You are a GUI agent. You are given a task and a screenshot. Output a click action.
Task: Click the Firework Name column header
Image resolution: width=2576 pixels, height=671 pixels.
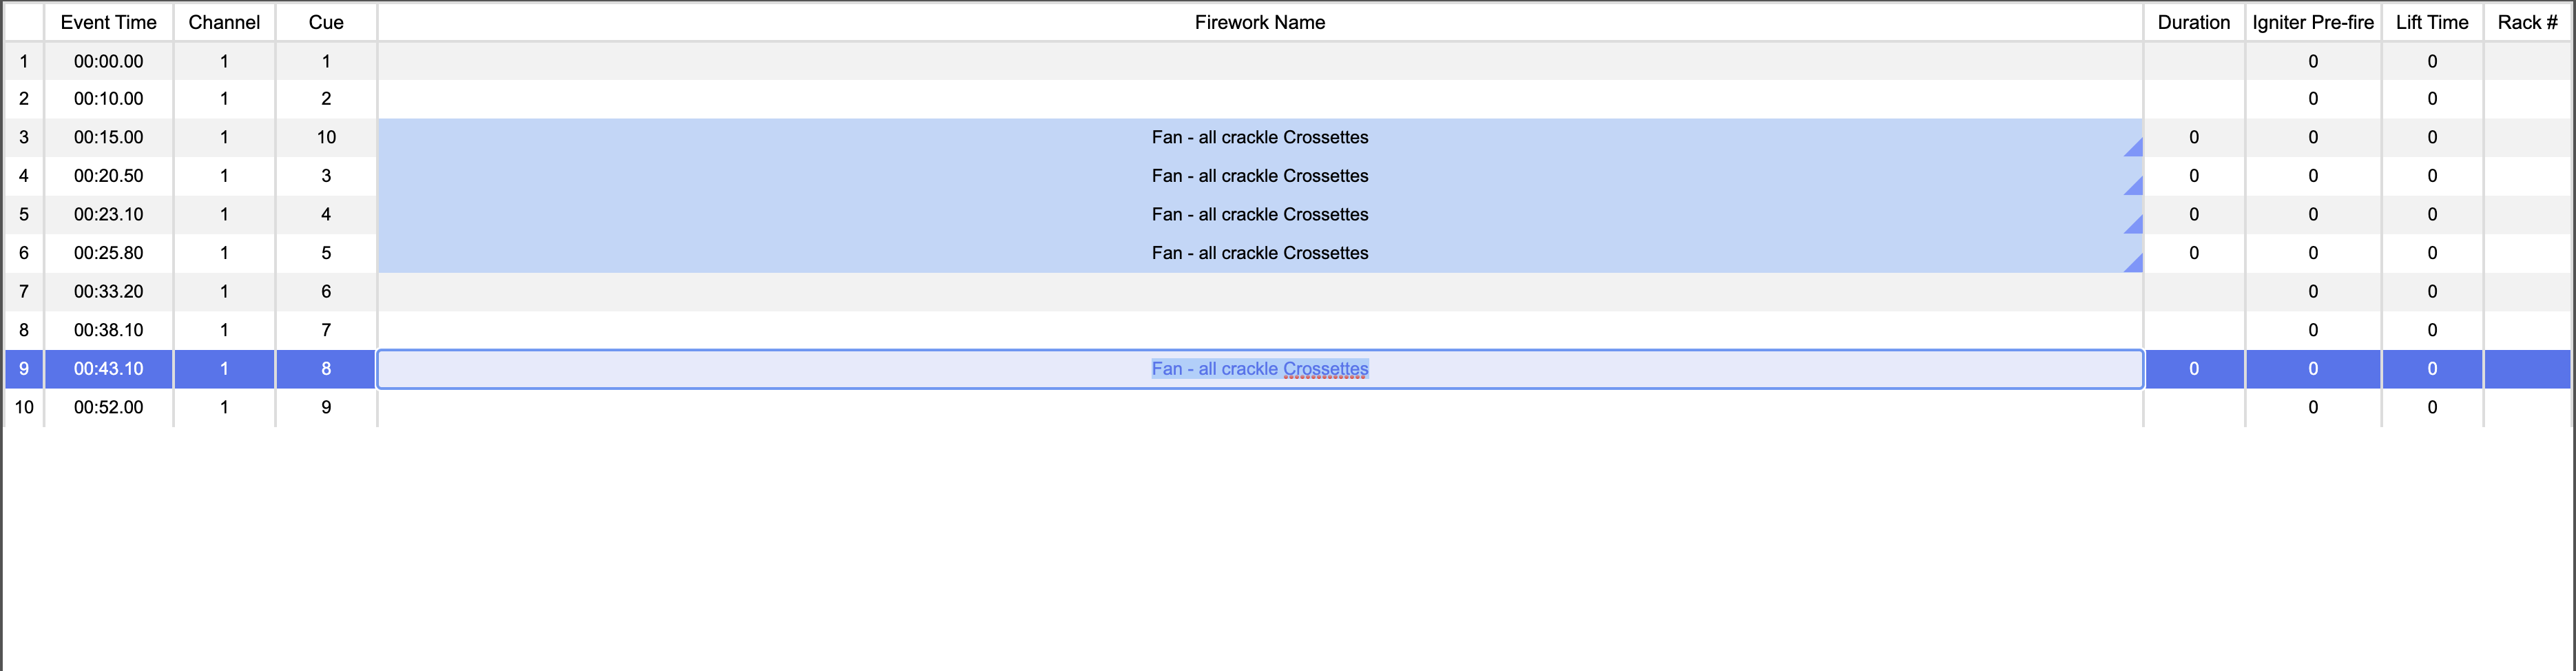1260,22
